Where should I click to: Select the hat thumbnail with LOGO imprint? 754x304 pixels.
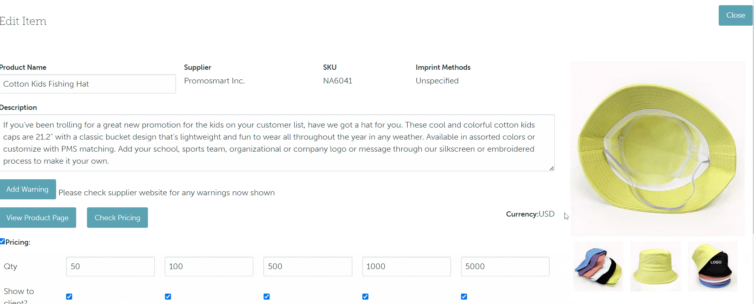point(713,266)
